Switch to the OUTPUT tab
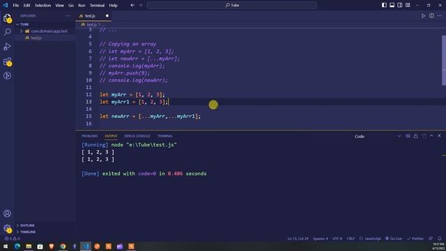Screen dimensions: 446x251 111,136
